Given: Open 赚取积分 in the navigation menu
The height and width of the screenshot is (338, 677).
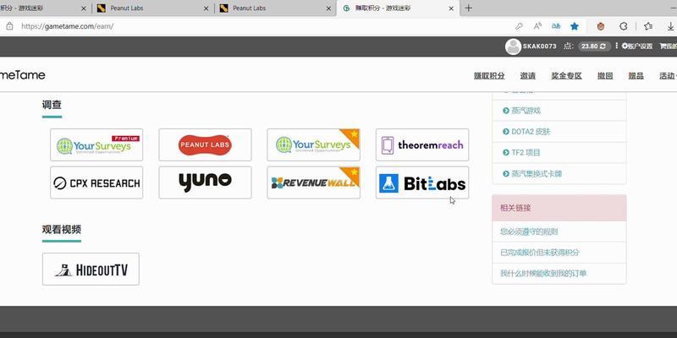Looking at the screenshot, I should tap(489, 76).
